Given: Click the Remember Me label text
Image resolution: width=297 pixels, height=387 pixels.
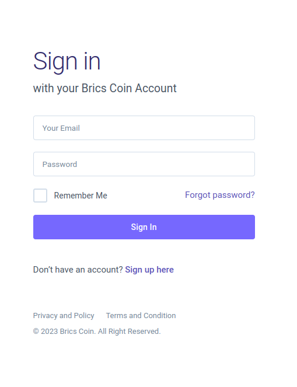Looking at the screenshot, I should click(81, 196).
